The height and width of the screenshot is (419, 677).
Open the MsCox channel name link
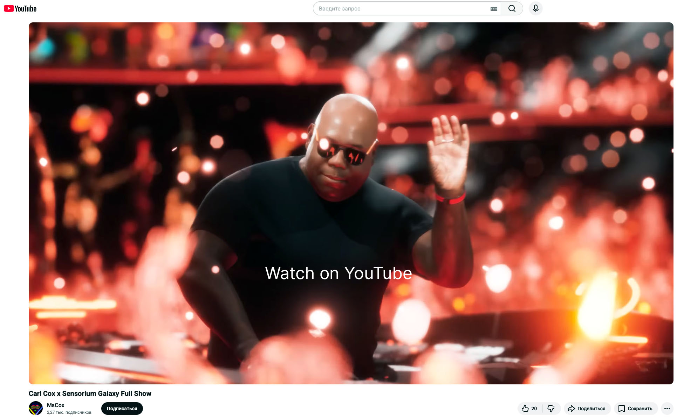click(56, 405)
